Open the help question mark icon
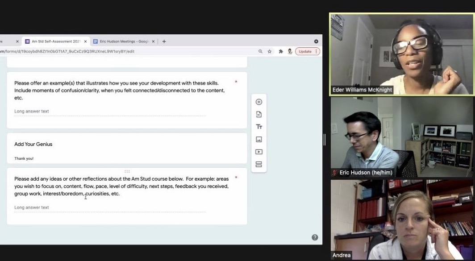 click(x=315, y=237)
